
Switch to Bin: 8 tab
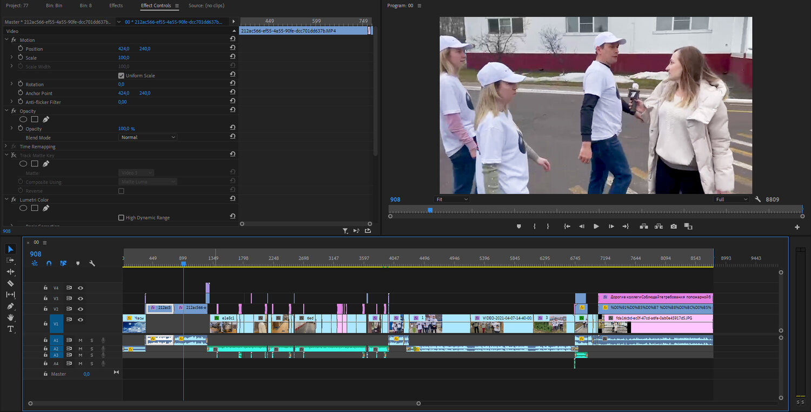click(85, 5)
